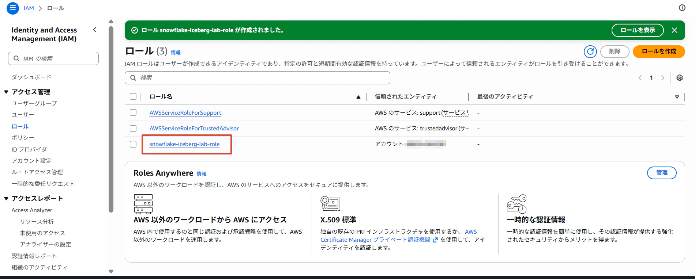Click the server rack icon above AWS 以外のワークロード
695x279 pixels.
(x=143, y=204)
